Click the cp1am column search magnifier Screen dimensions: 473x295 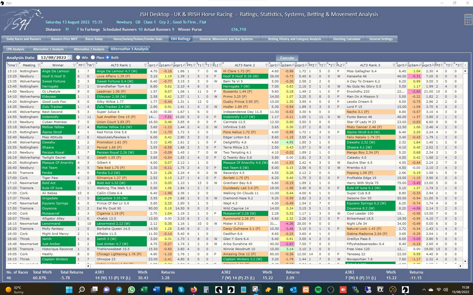point(172,65)
